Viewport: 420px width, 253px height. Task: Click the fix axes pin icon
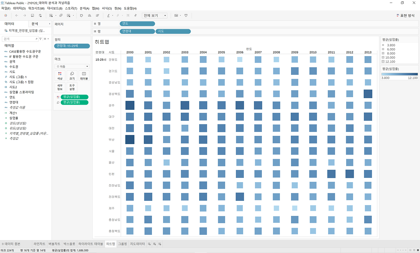(x=135, y=15)
